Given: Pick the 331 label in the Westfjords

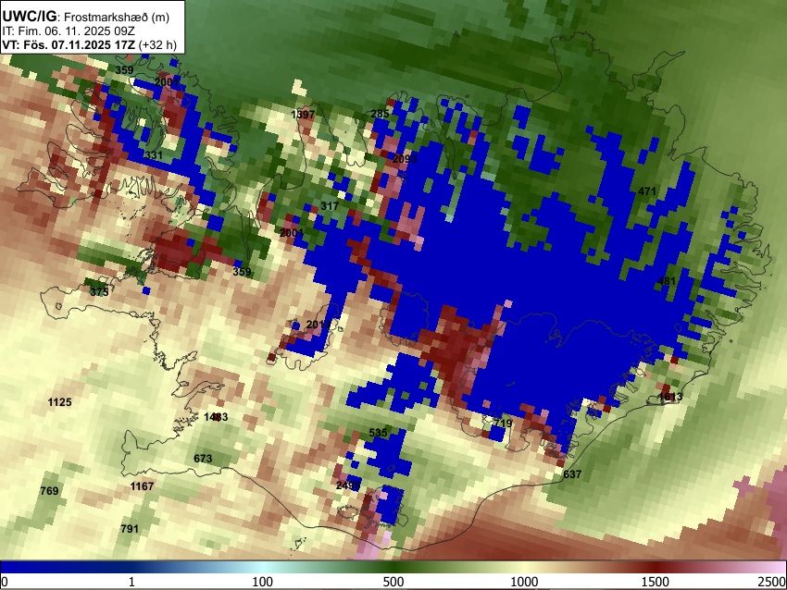Looking at the screenshot, I should [x=153, y=154].
